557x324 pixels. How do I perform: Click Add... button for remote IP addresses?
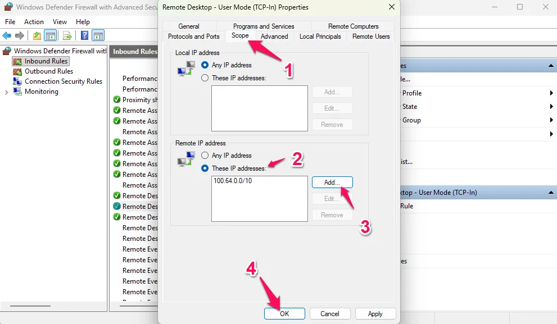(x=332, y=182)
